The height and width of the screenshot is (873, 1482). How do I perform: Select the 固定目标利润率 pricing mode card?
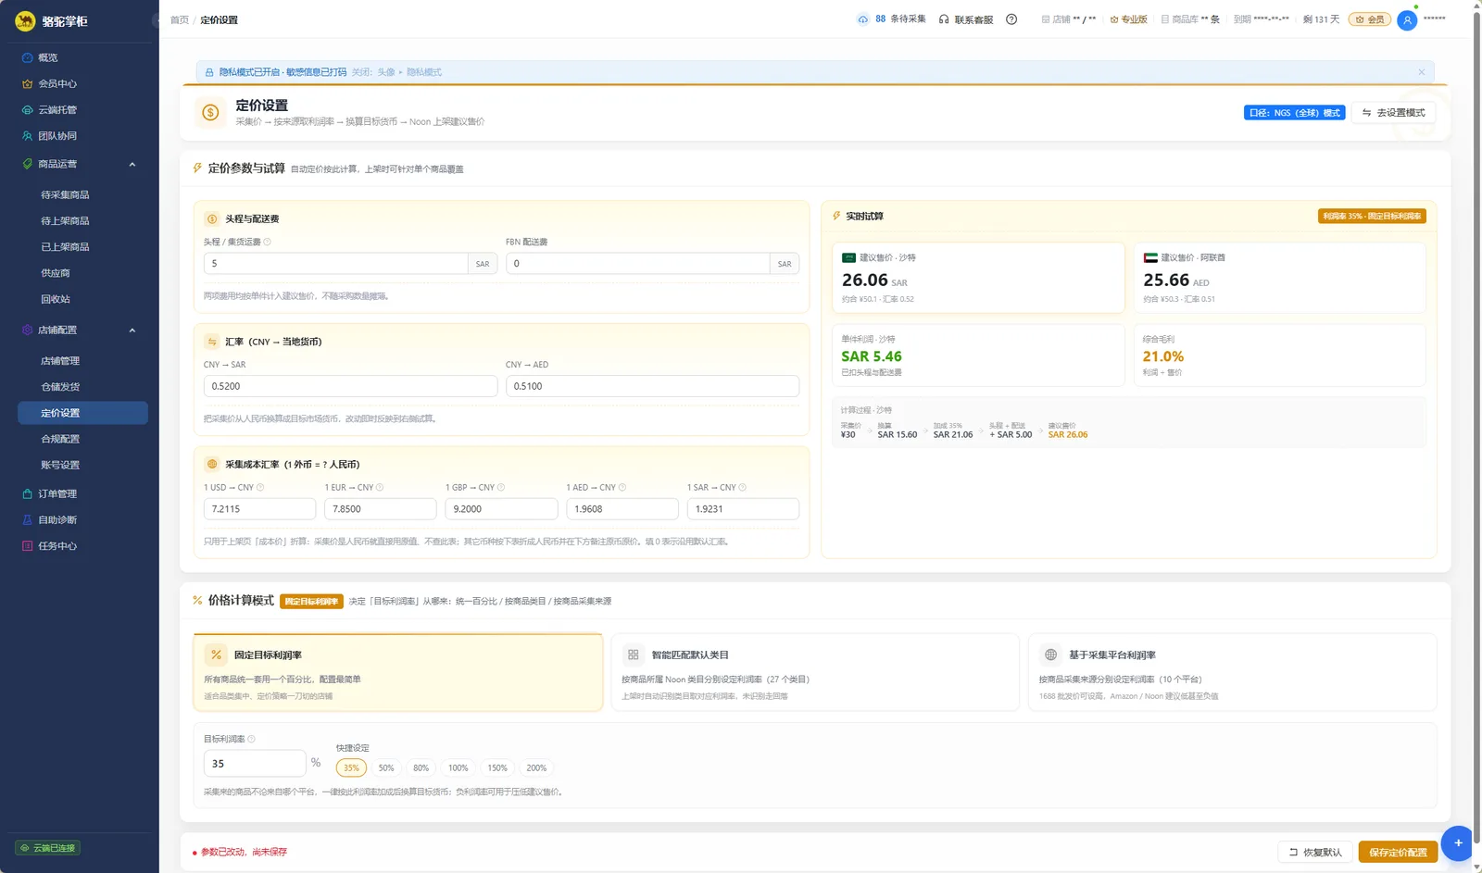(x=398, y=673)
